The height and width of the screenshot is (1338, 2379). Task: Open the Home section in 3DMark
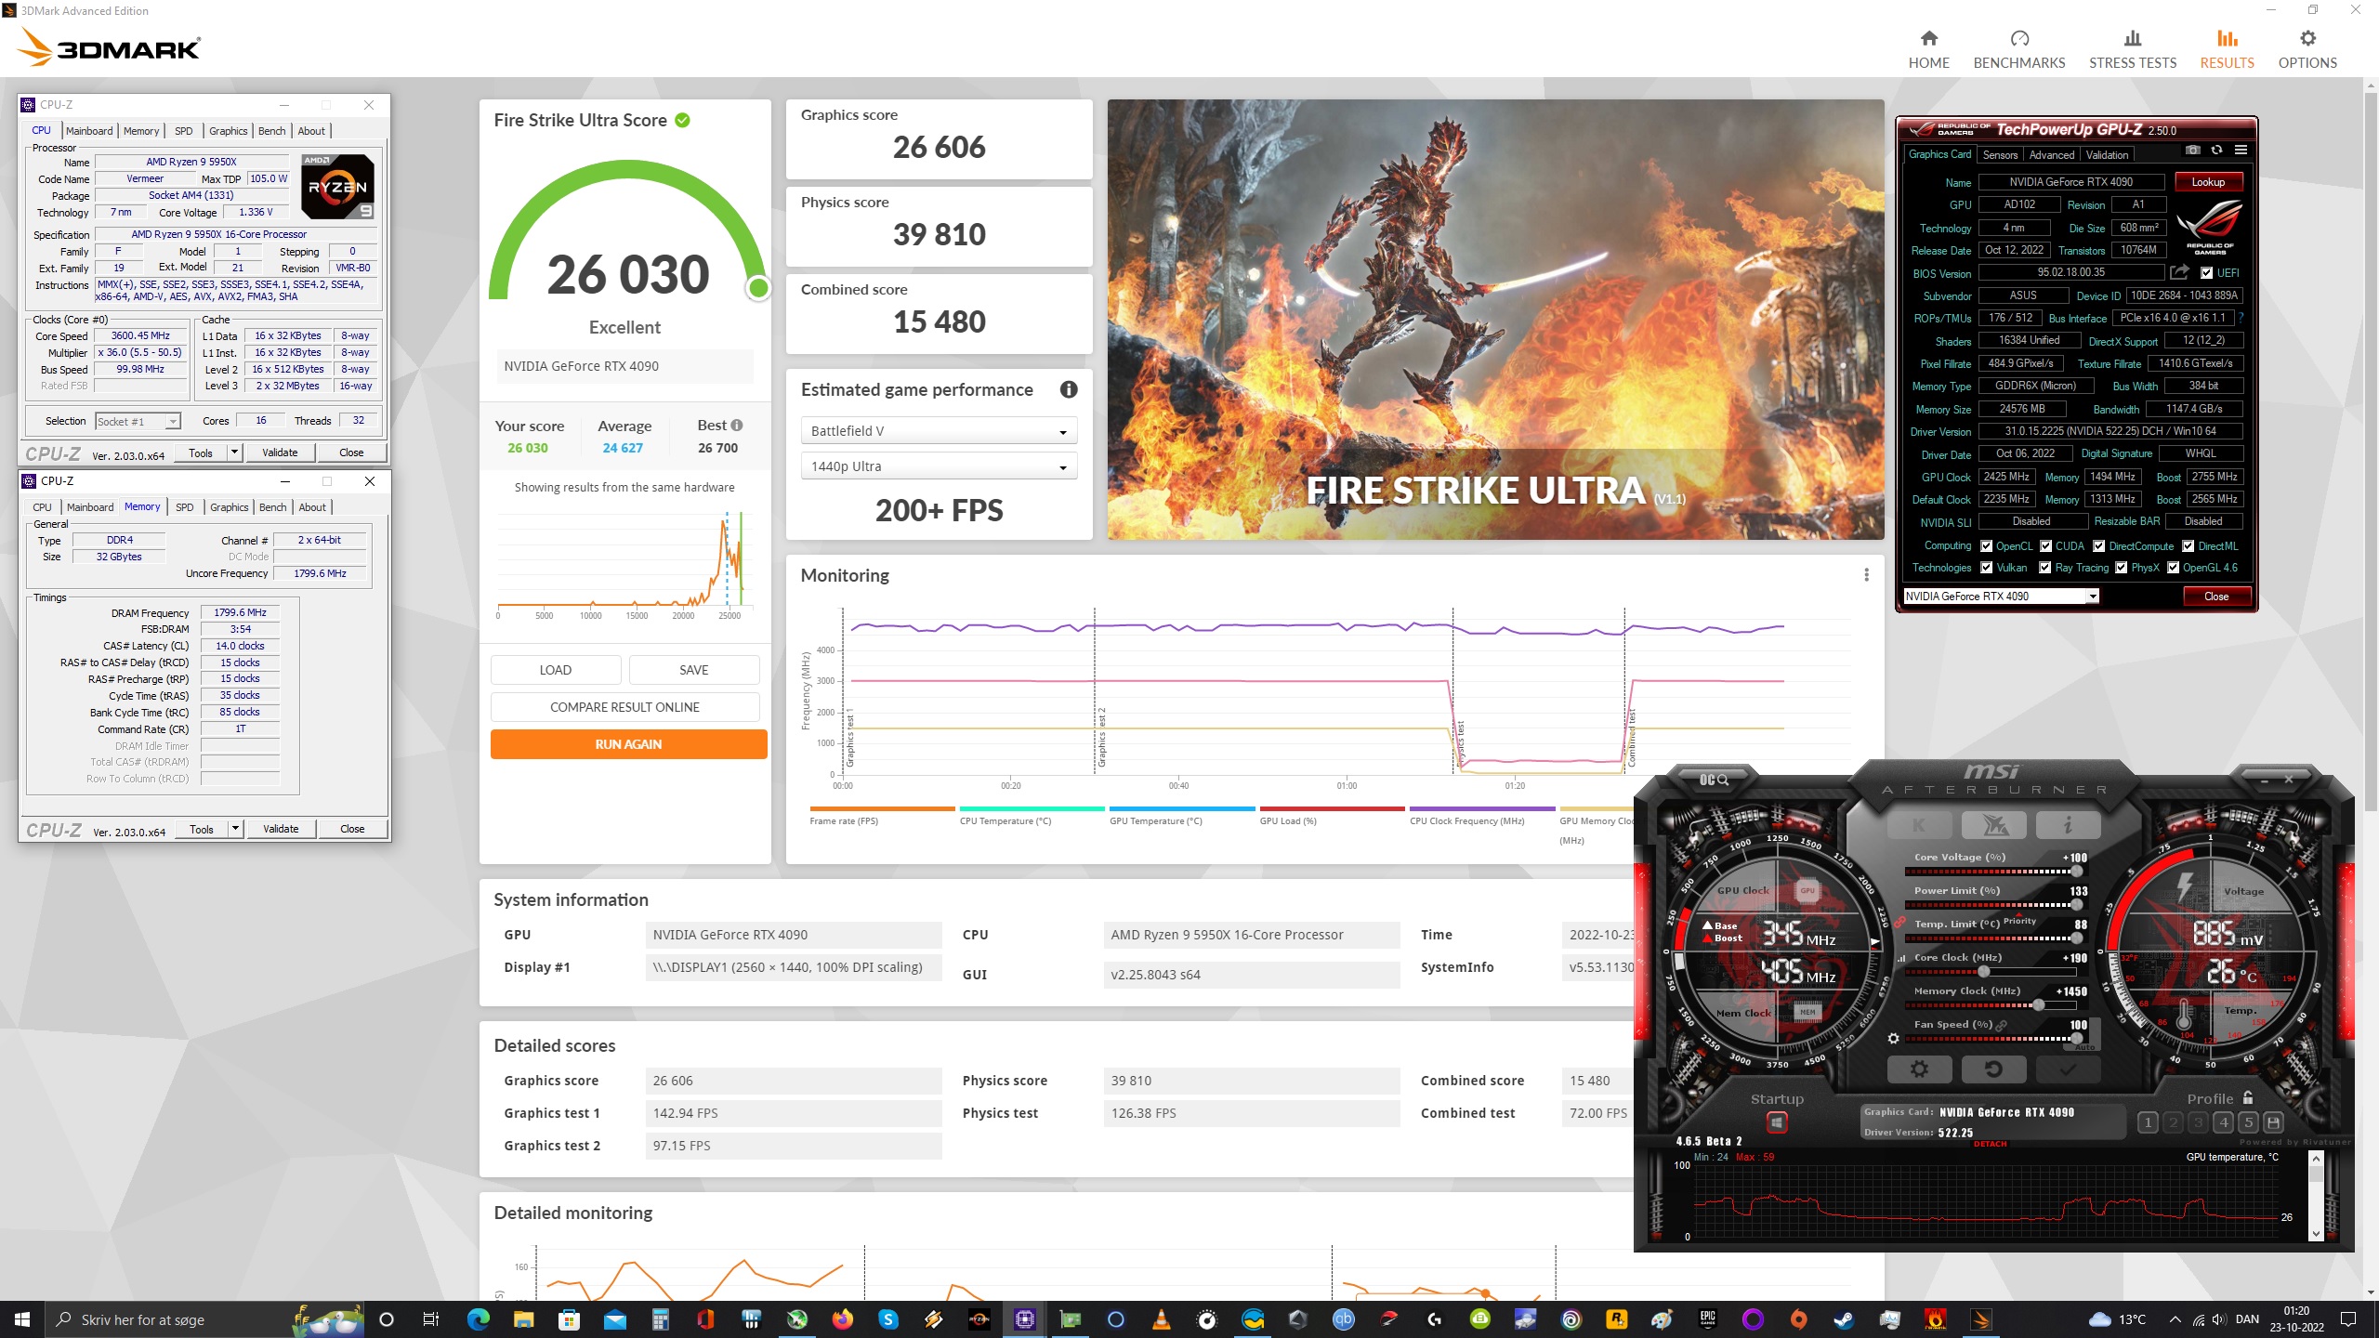click(1928, 49)
